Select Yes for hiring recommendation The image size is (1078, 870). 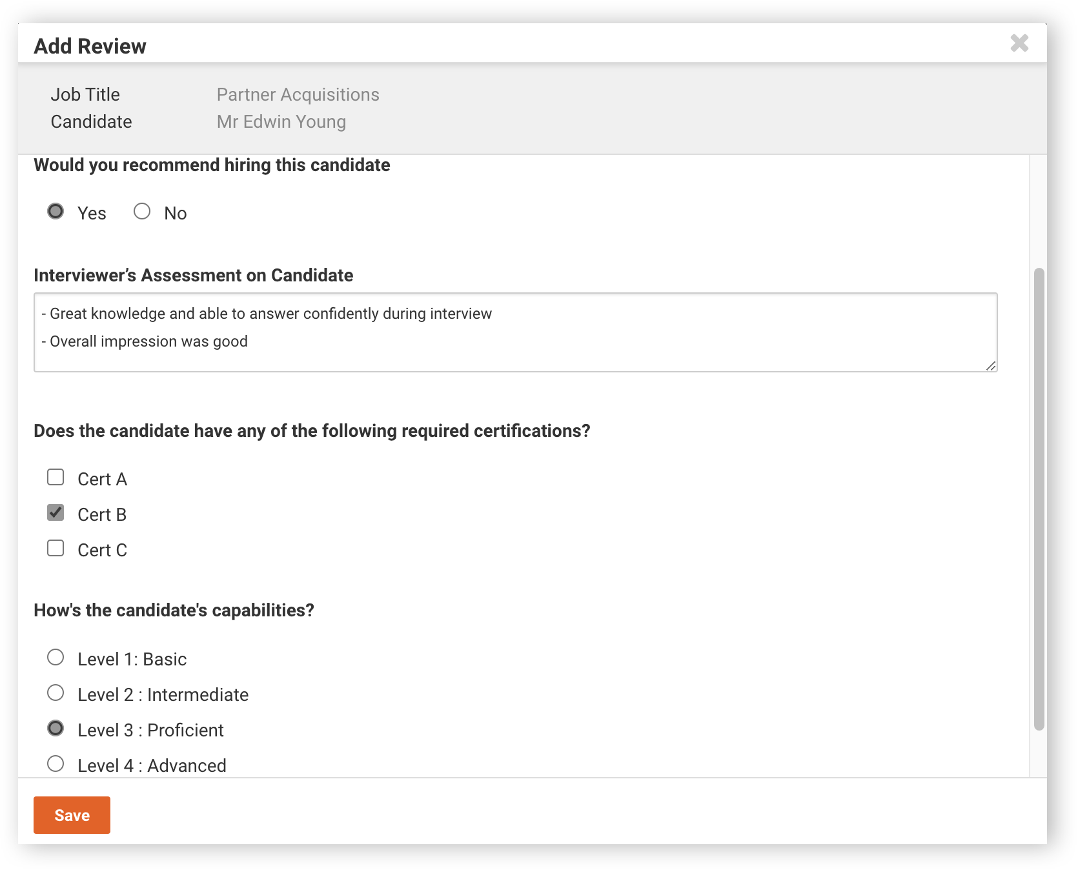56,211
